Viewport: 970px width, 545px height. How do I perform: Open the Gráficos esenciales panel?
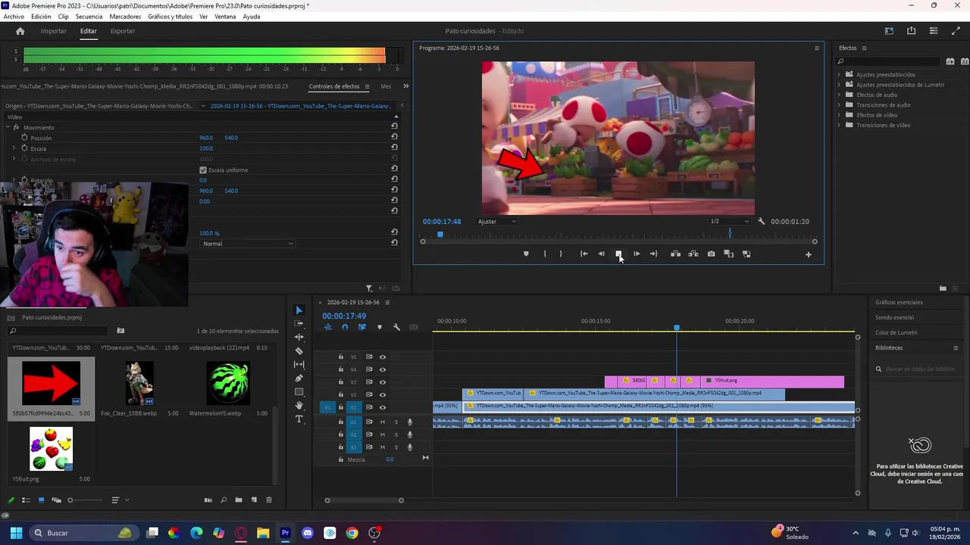pos(899,302)
